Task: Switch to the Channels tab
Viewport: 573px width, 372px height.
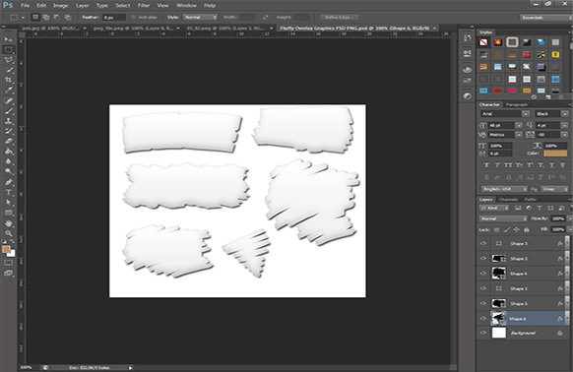Action: coord(508,199)
